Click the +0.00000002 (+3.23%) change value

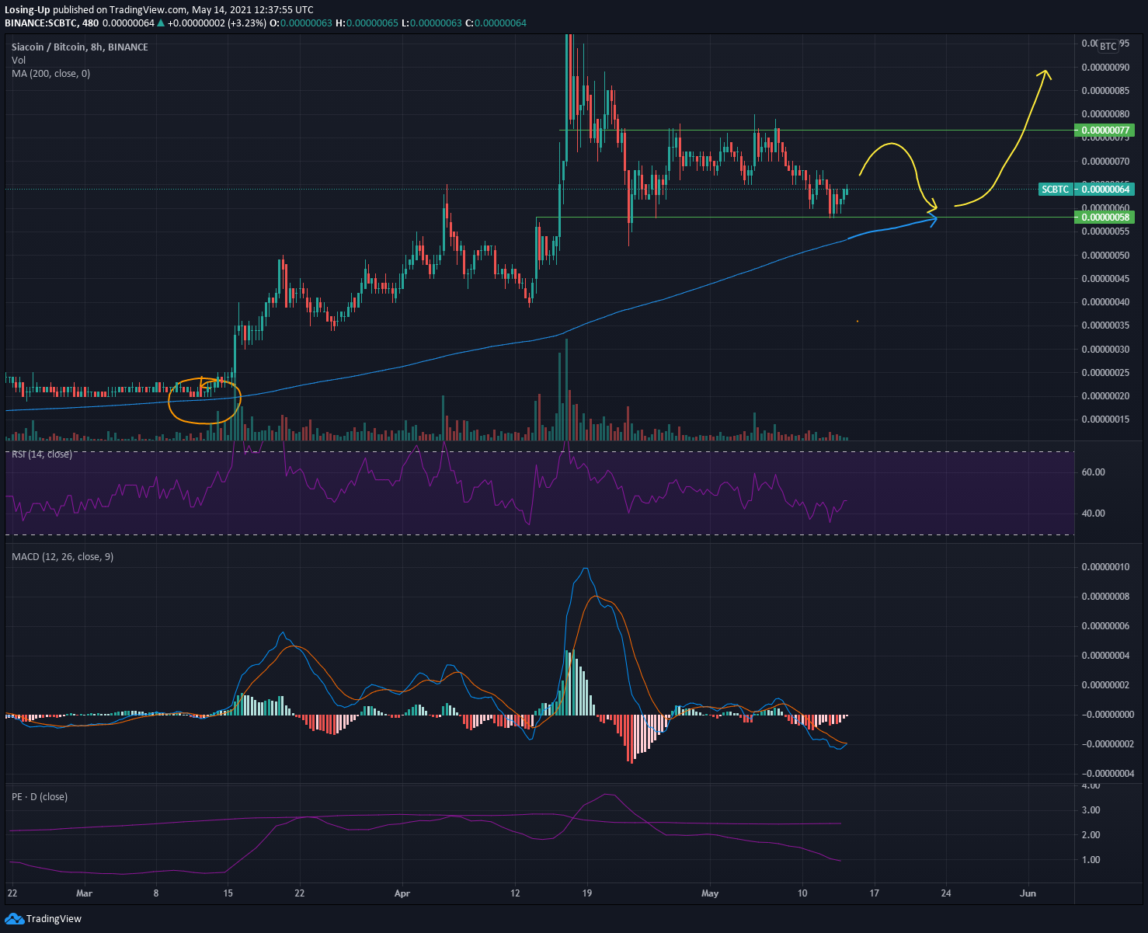coord(217,23)
